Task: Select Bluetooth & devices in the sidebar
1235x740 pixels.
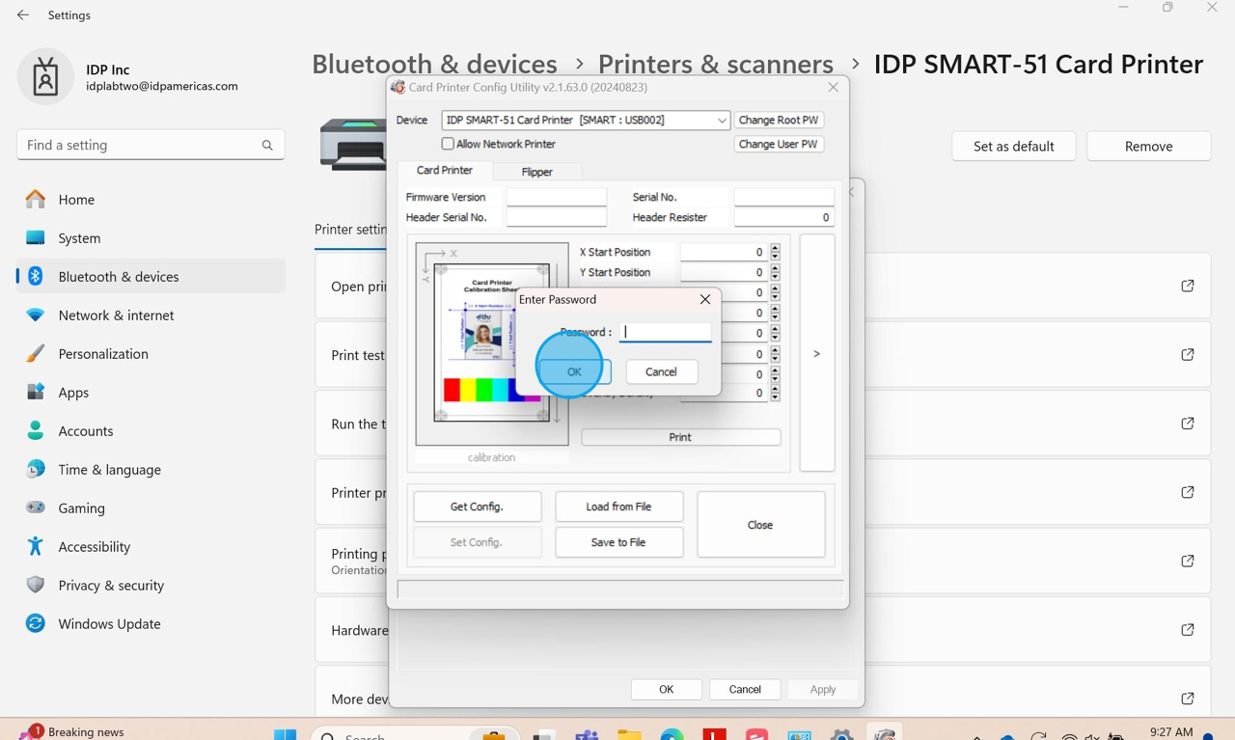Action: [x=151, y=277]
